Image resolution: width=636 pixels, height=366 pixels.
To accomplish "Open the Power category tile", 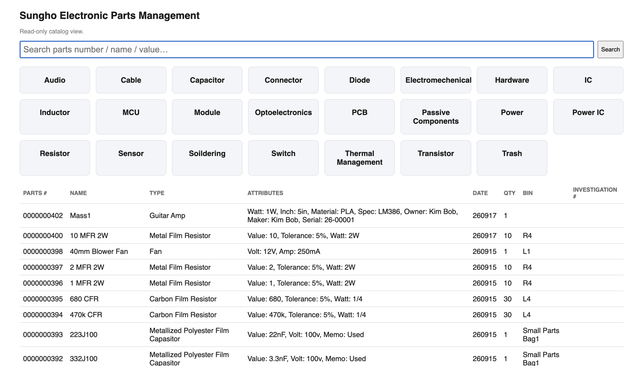I will (x=512, y=117).
